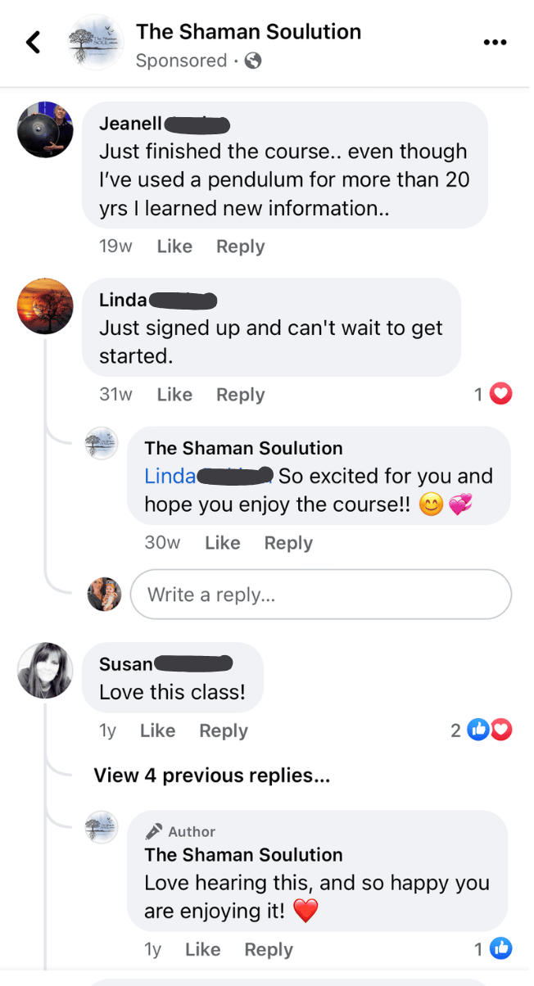The image size is (534, 986).
Task: Like Jeanell's comment
Action: click(x=174, y=246)
